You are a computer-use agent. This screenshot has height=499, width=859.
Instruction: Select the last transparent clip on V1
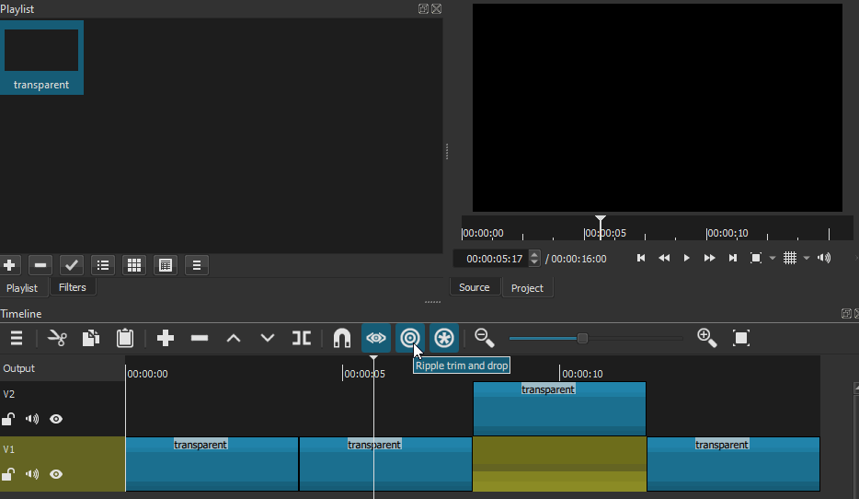coord(734,464)
